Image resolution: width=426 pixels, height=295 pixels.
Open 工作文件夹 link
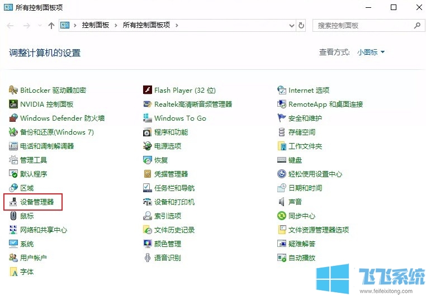click(x=305, y=146)
